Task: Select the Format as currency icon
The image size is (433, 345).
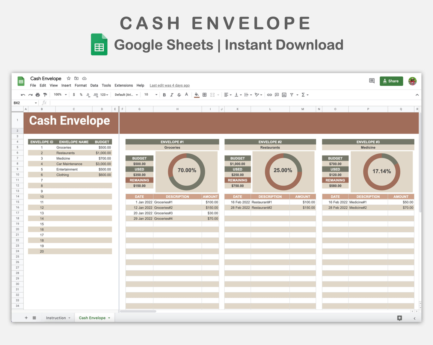Action: click(74, 95)
